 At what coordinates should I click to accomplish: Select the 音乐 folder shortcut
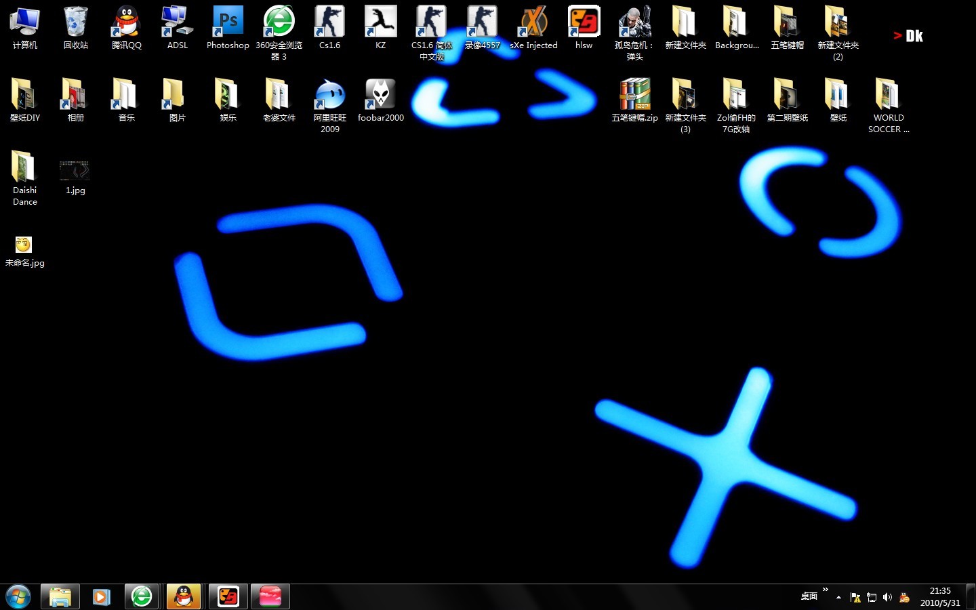click(x=127, y=100)
